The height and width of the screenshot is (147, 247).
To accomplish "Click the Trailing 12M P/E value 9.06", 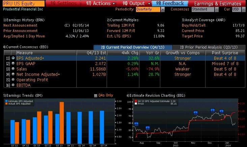I will (161, 25).
